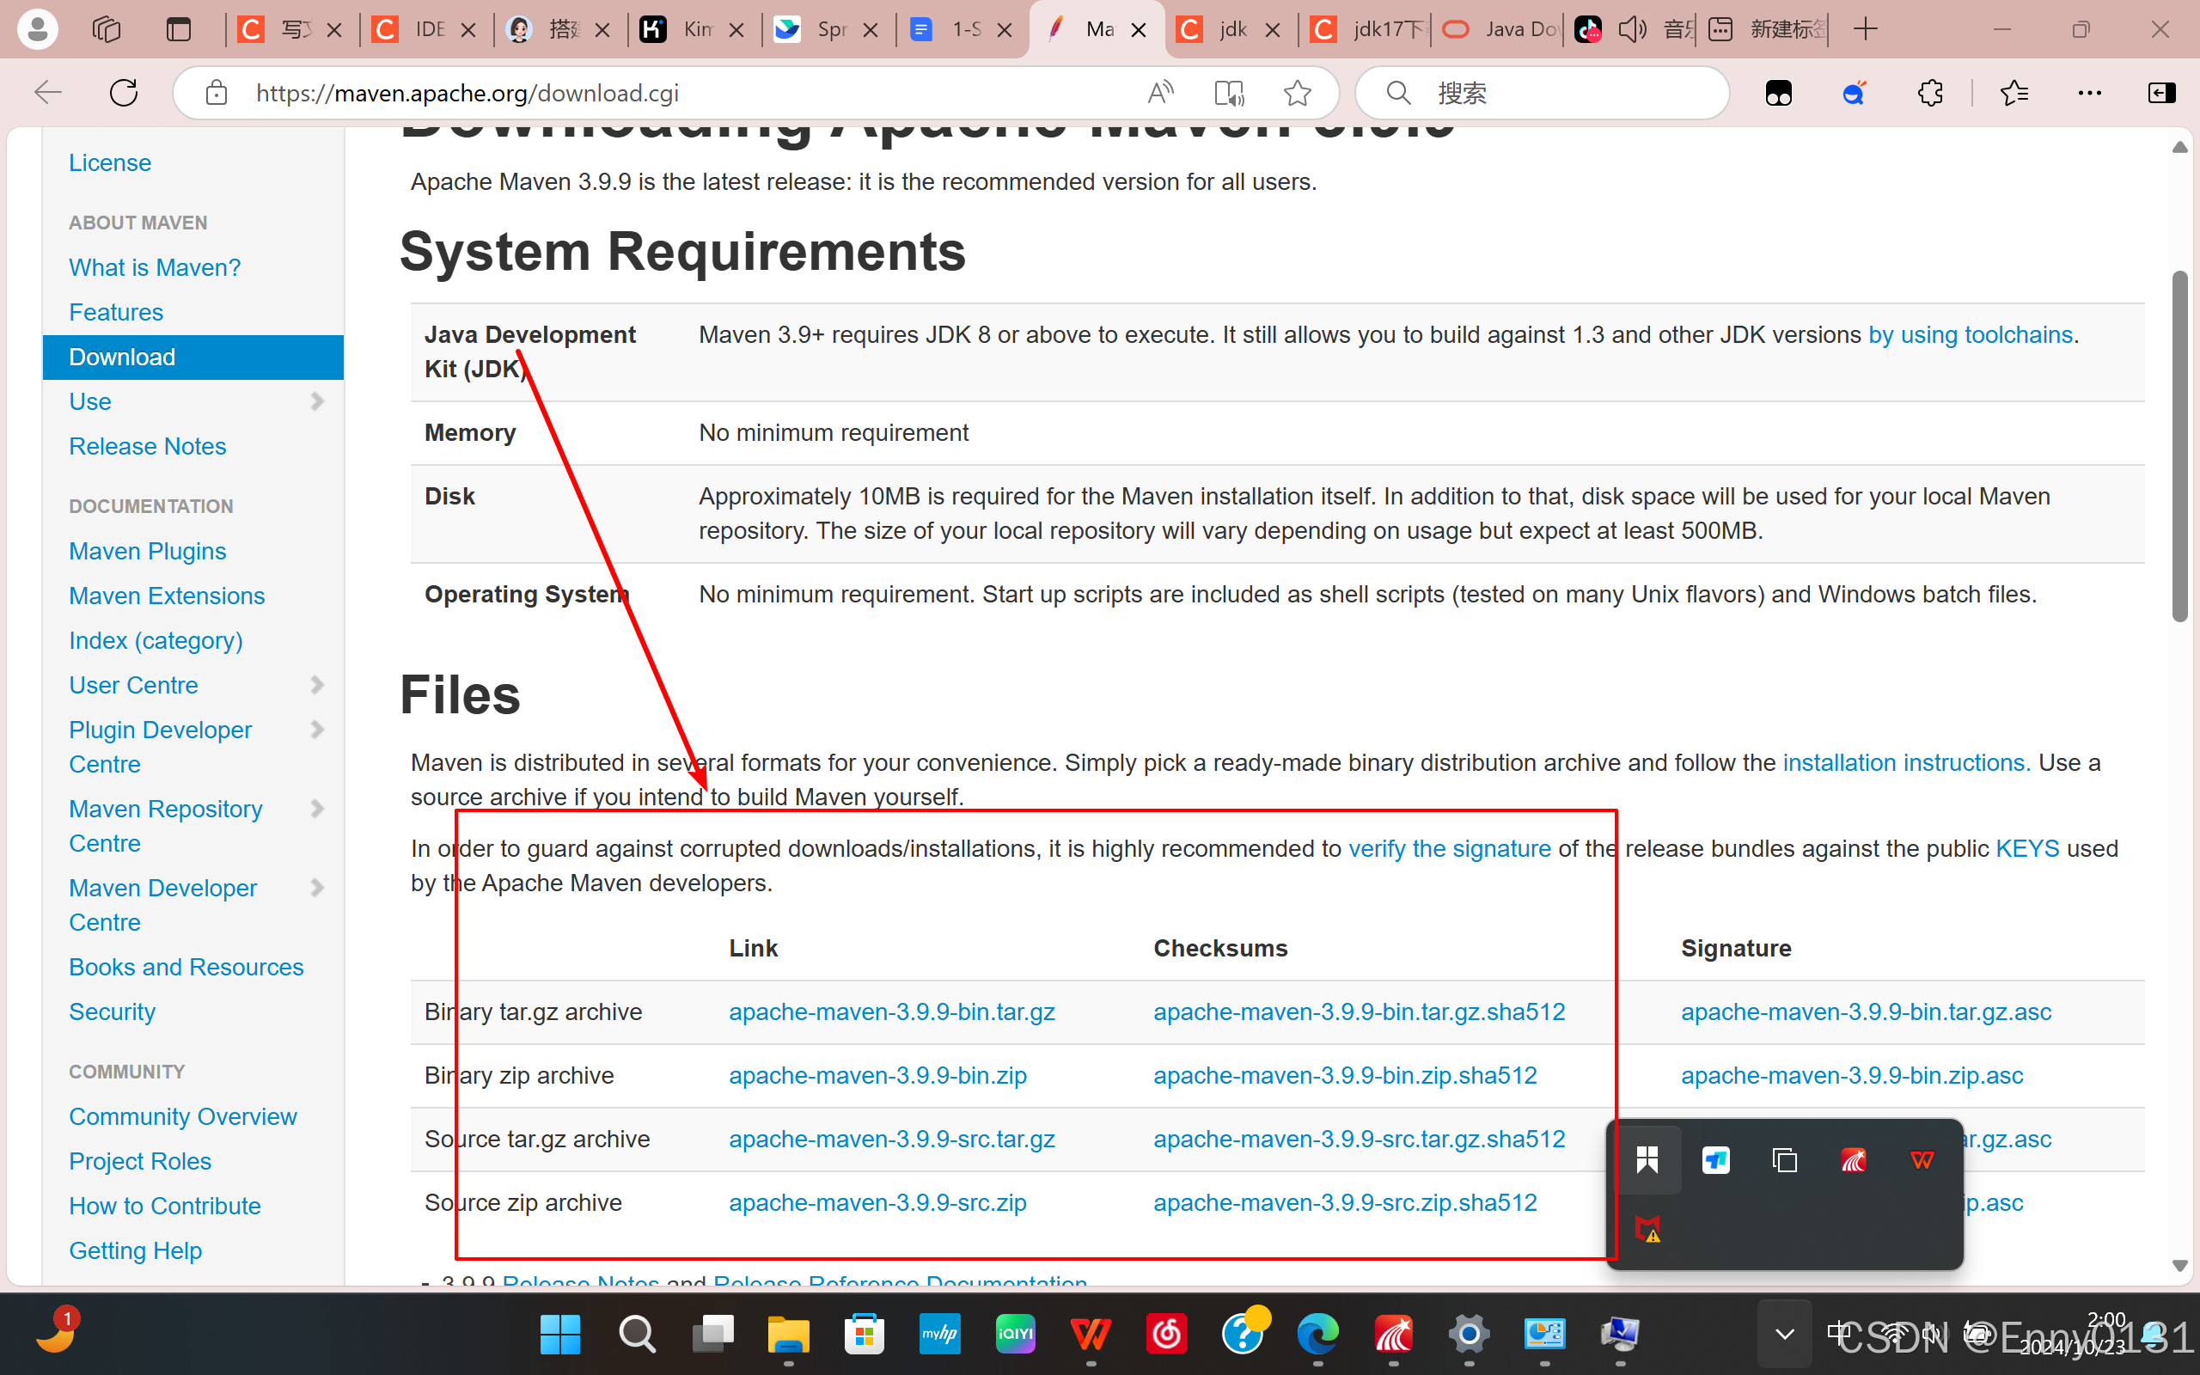2200x1375 pixels.
Task: Open the by using toolchains link
Action: coord(1971,334)
